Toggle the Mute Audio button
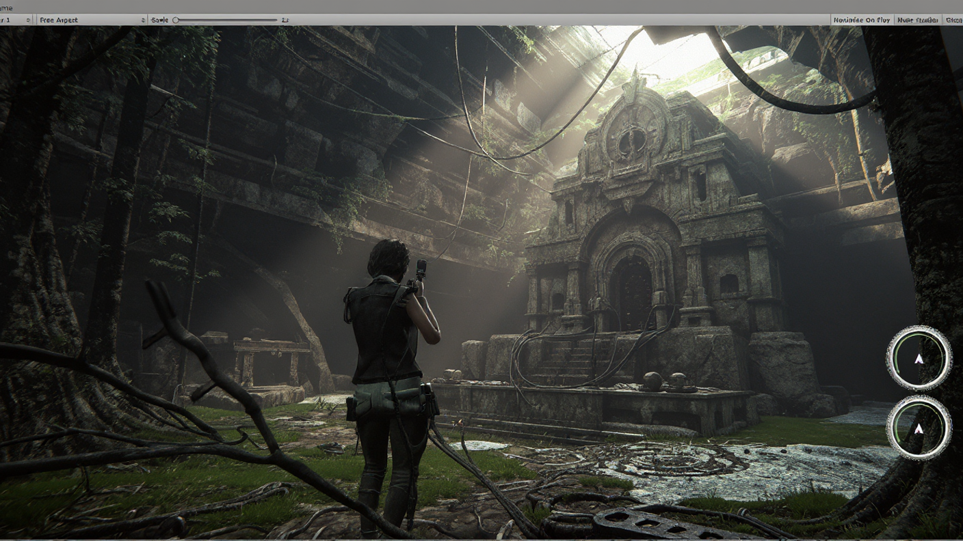This screenshot has width=963, height=541. coord(917,20)
